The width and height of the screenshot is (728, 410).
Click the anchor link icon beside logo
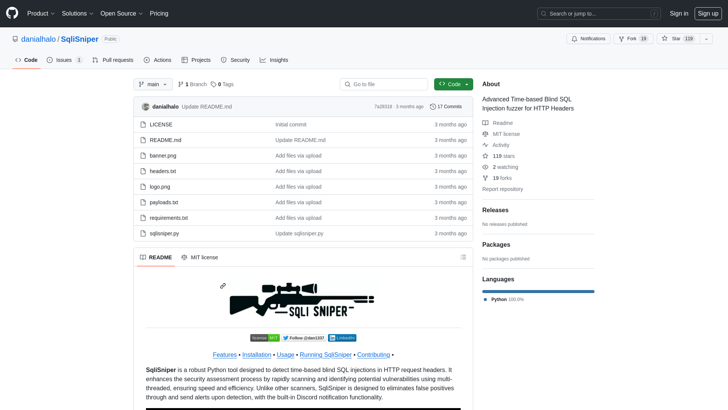point(223,286)
